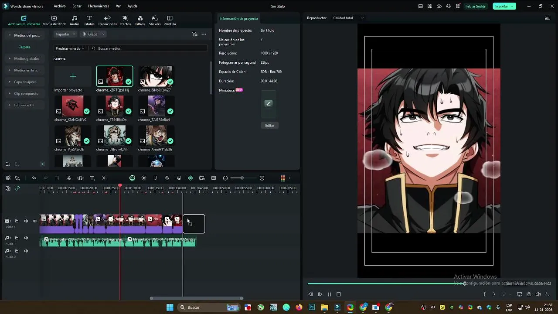The image size is (558, 314).
Task: Open the Ayuda menu
Action: (133, 6)
